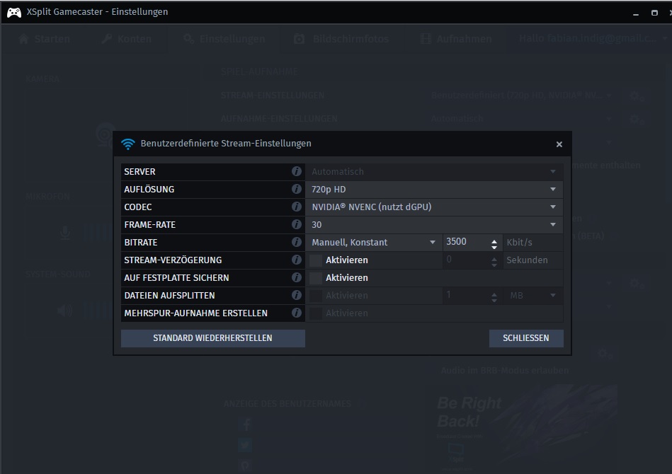Check Aktivieren for Auf Festplatte sichern
672x474 pixels.
tap(316, 278)
